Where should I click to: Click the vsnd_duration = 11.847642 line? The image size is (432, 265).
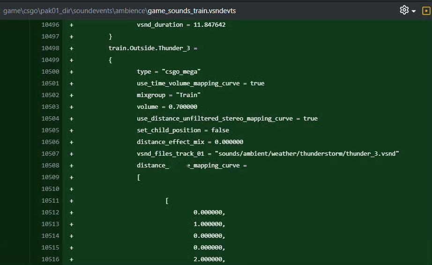(x=181, y=25)
